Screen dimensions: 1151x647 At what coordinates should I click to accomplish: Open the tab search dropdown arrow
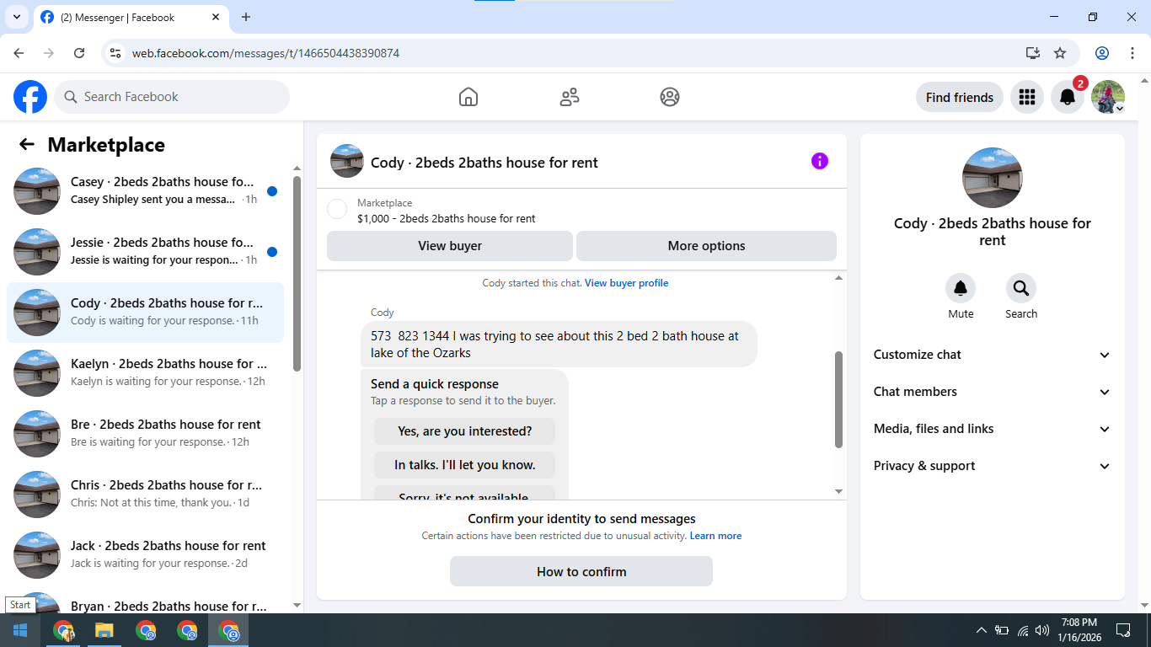point(16,17)
